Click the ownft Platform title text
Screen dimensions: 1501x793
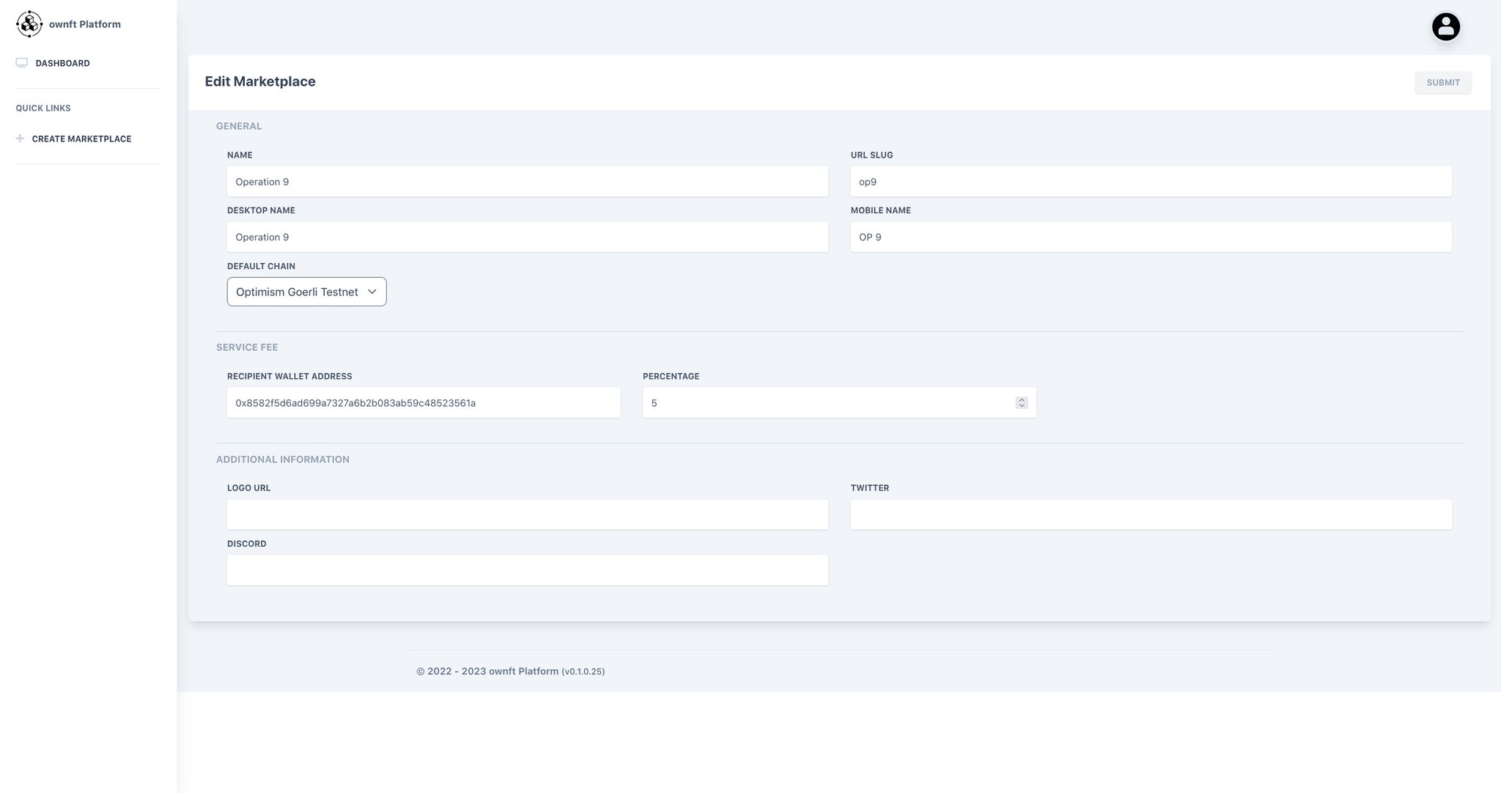point(85,24)
